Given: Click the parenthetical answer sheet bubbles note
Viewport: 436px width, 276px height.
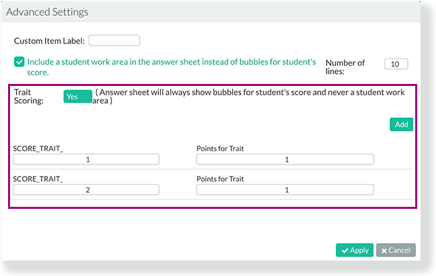Looking at the screenshot, I should [x=248, y=96].
